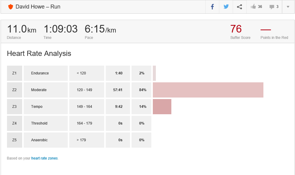This screenshot has width=295, height=175.
Task: Select the Z1 zone cell
Action: tap(15, 73)
